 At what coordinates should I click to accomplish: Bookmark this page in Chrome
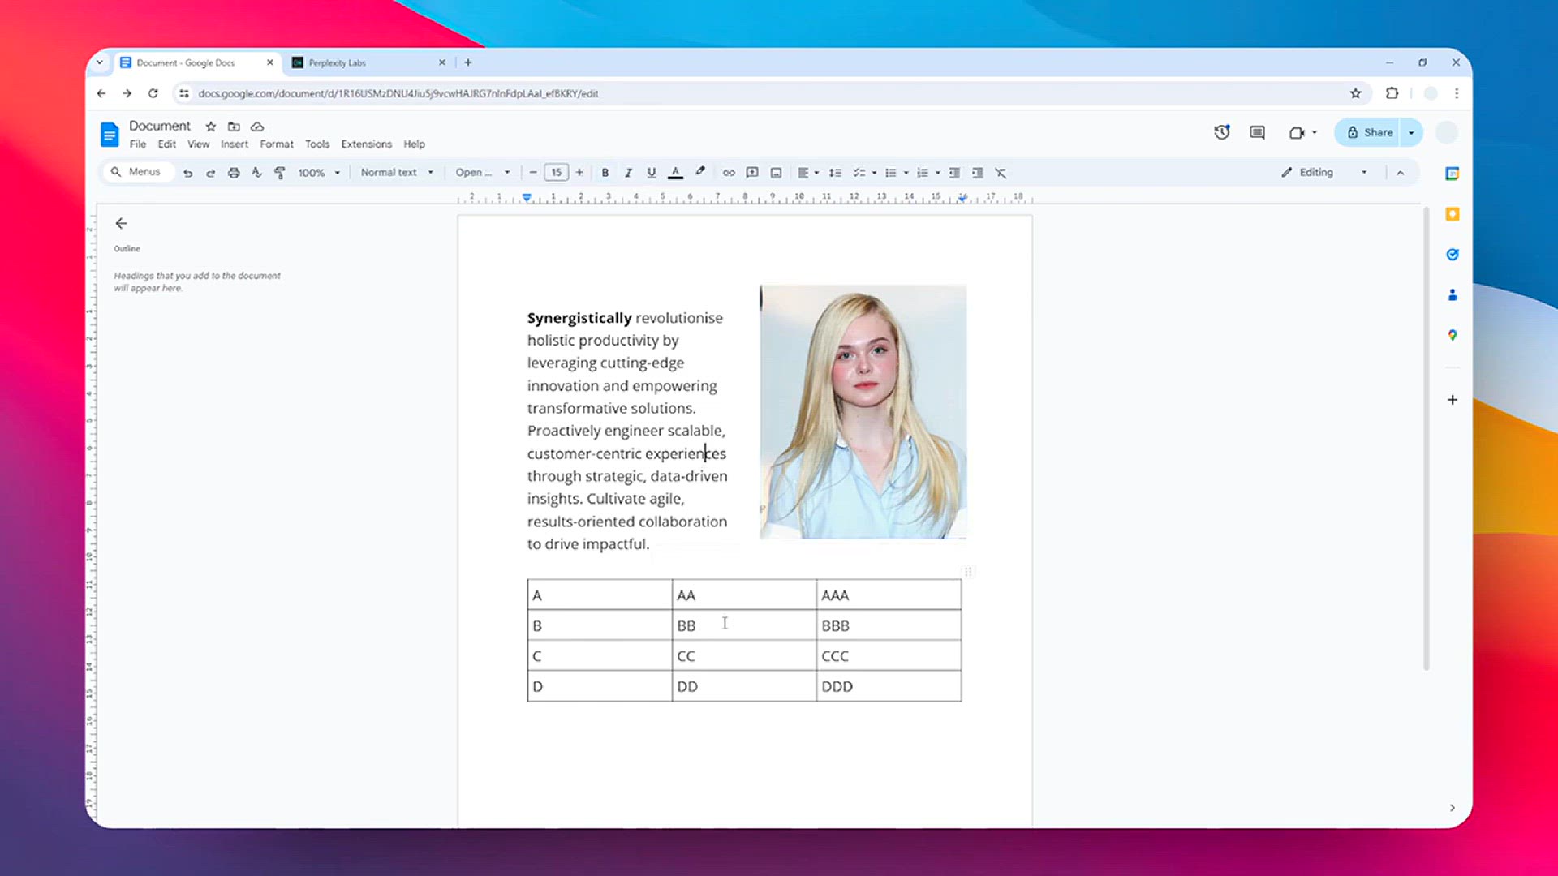pyautogui.click(x=1355, y=93)
